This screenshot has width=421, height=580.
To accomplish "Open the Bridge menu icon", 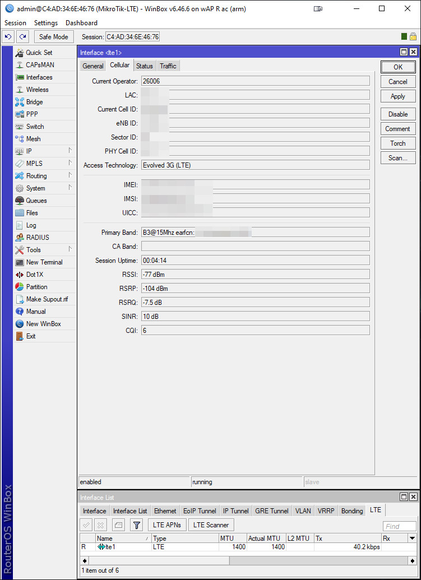I will [x=19, y=102].
